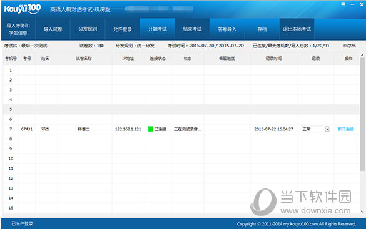The width and height of the screenshot is (366, 229).
Task: Select the 样卷二 paper name cell
Action: [84, 129]
